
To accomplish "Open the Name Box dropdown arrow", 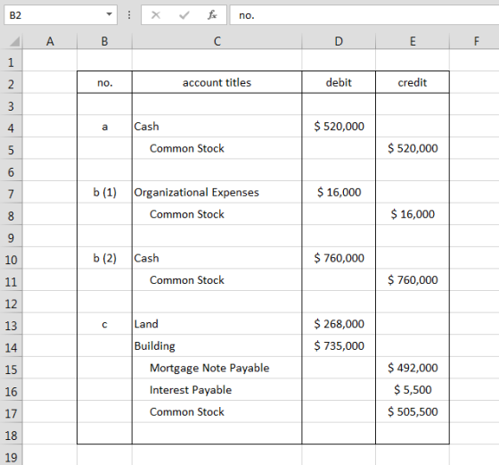I will pos(109,14).
